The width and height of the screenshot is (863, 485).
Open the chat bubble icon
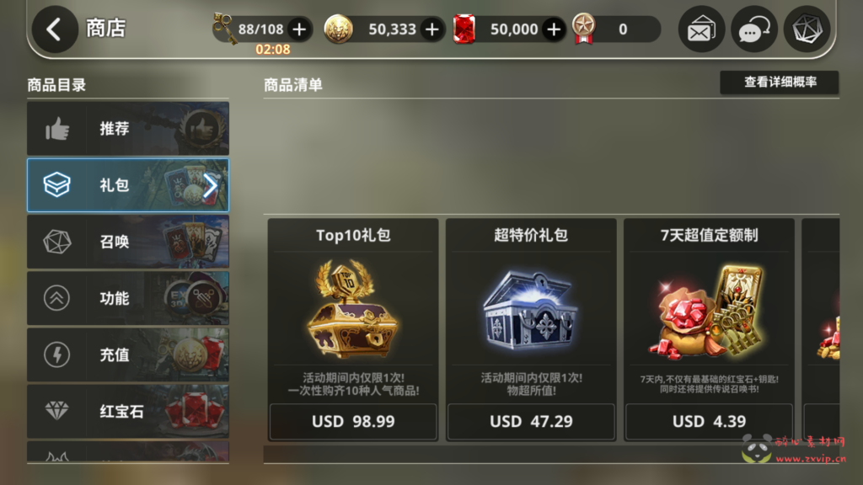[x=754, y=29]
